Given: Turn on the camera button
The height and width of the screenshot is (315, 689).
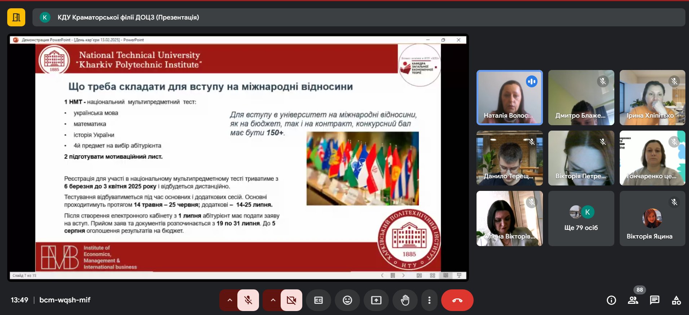Looking at the screenshot, I should tap(291, 300).
